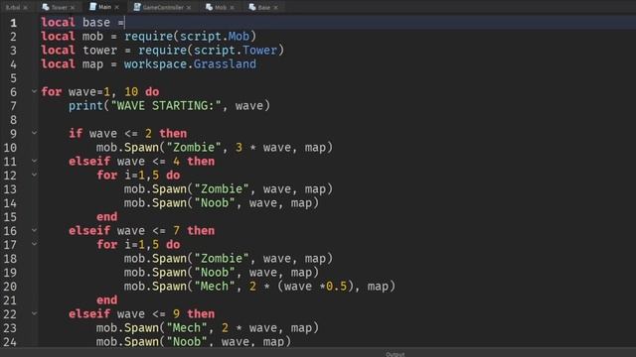
Task: Click the Base tab module script icon
Action: pyautogui.click(x=252, y=7)
